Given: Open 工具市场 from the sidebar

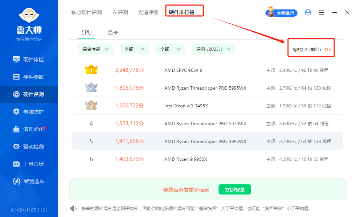Looking at the screenshot, I should coord(29,164).
